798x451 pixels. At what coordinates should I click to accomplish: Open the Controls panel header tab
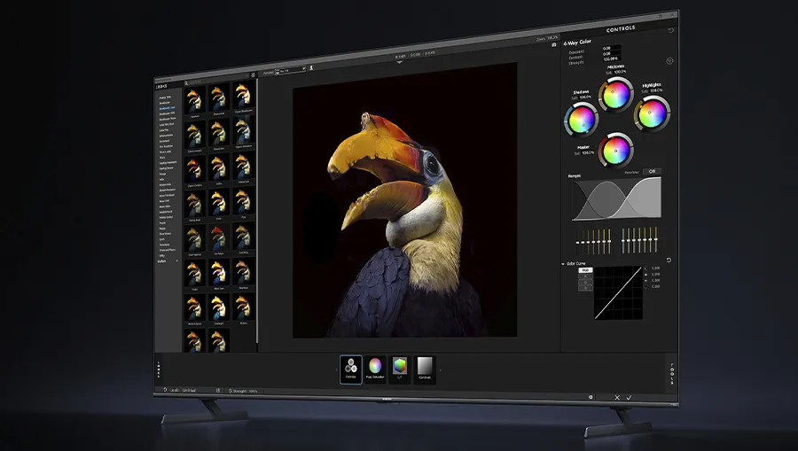[622, 29]
